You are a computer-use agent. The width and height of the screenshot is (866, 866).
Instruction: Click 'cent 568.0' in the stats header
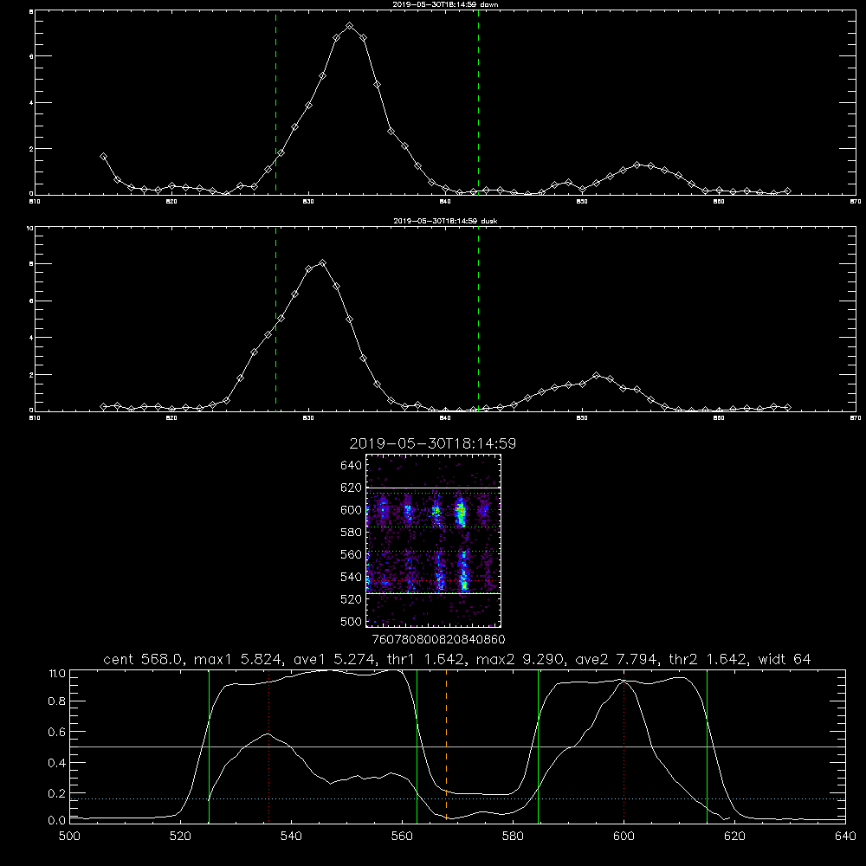[143, 659]
